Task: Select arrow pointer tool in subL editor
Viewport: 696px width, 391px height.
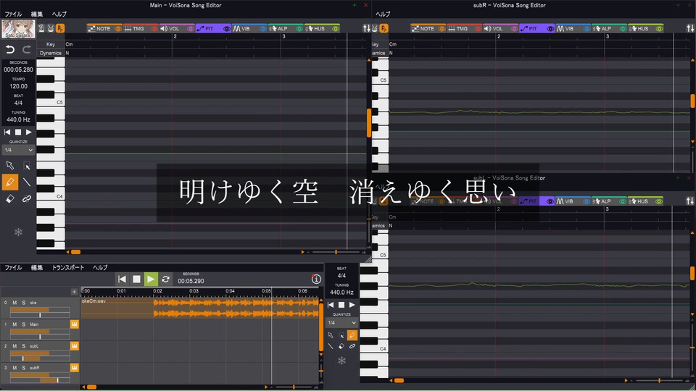Action: click(x=331, y=335)
